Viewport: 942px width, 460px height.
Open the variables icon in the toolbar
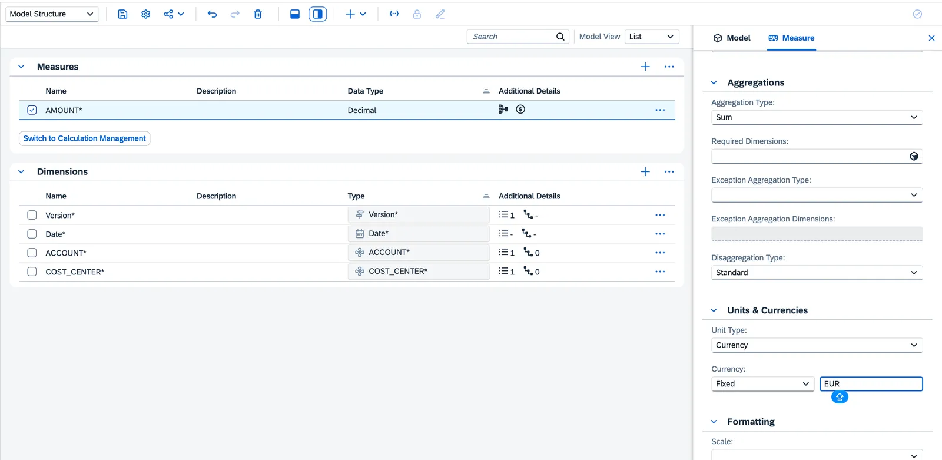point(394,14)
